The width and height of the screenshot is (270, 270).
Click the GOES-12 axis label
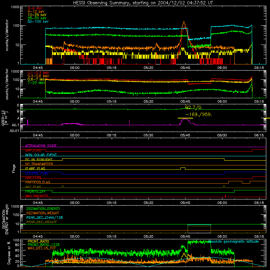tap(4, 118)
